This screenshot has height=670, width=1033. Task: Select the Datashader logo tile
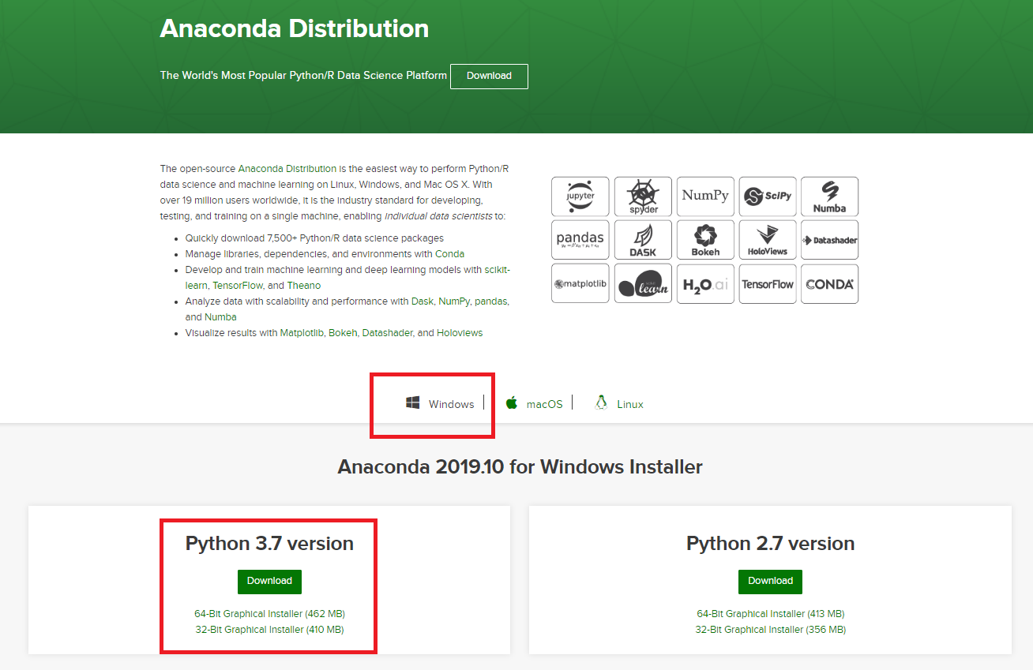point(829,240)
